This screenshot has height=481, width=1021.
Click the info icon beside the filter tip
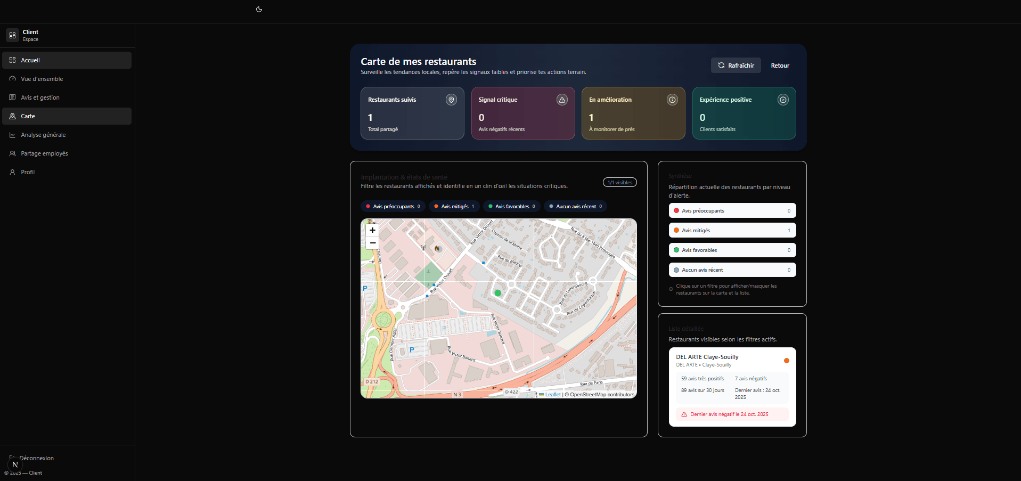[x=671, y=289]
